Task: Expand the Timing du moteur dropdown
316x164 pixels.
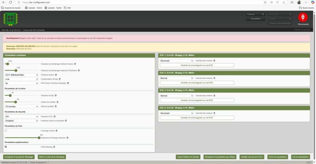Action: click(21, 75)
